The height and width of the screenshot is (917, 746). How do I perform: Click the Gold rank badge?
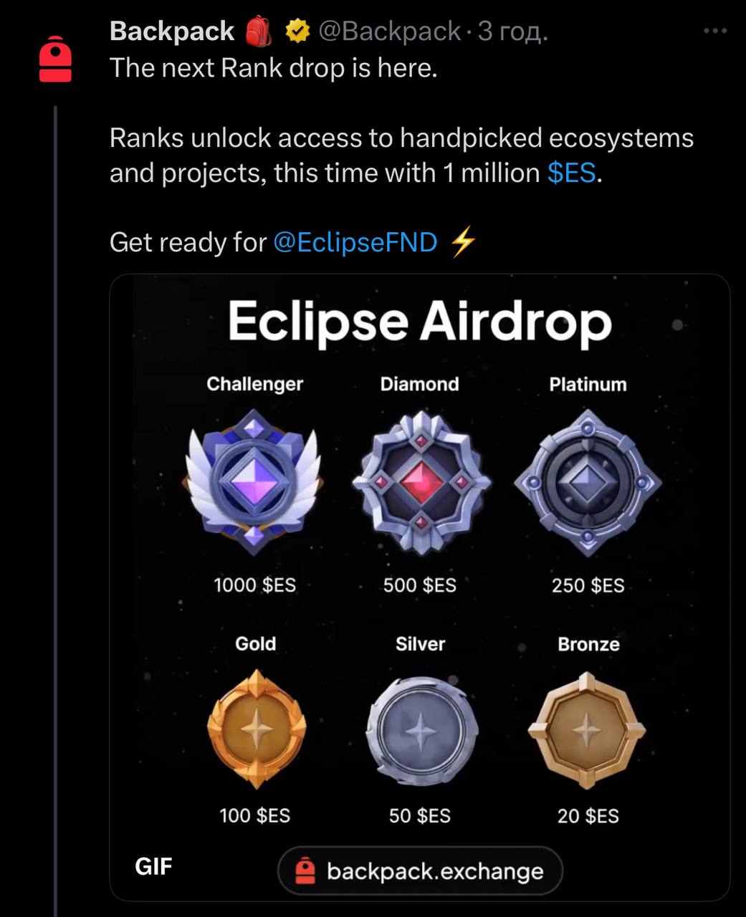[x=257, y=730]
